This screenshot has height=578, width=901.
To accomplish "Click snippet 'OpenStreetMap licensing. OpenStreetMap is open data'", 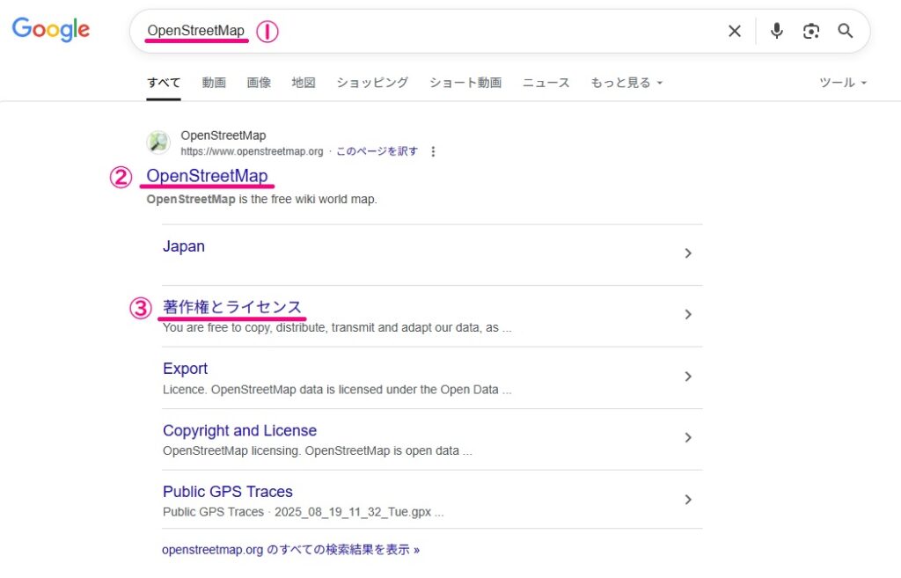I will pyautogui.click(x=317, y=451).
